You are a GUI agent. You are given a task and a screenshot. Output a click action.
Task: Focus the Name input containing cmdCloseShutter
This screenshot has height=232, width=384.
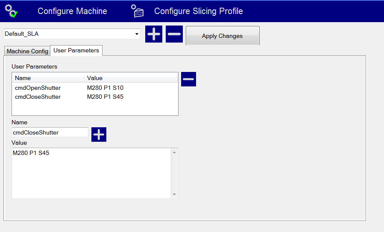(50, 132)
